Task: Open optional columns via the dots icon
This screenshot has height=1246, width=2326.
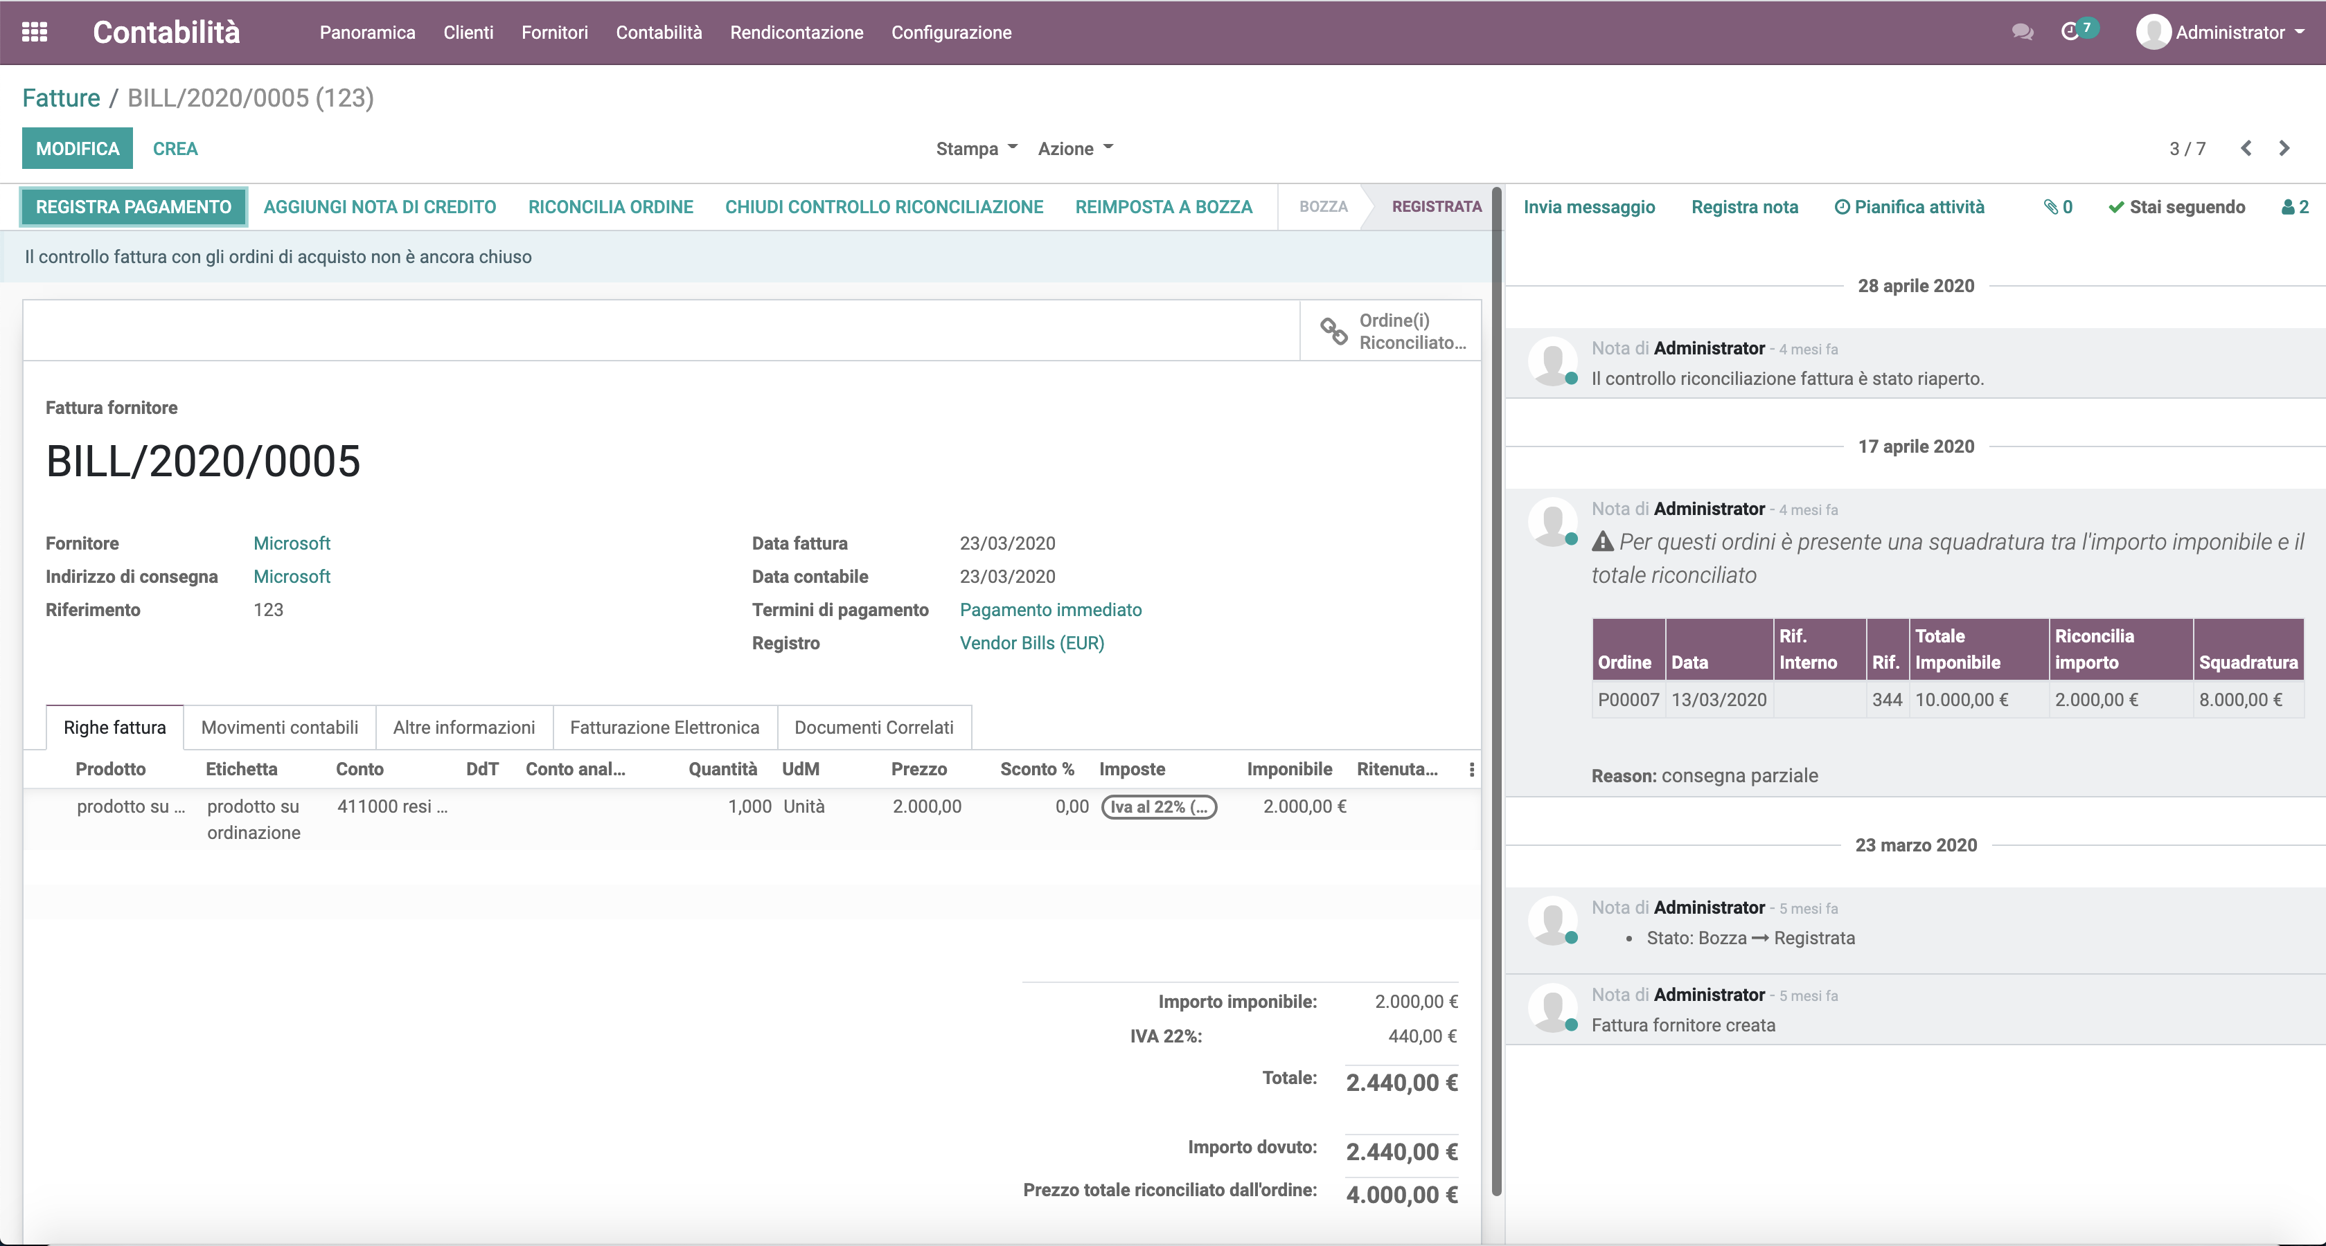Action: 1472,770
